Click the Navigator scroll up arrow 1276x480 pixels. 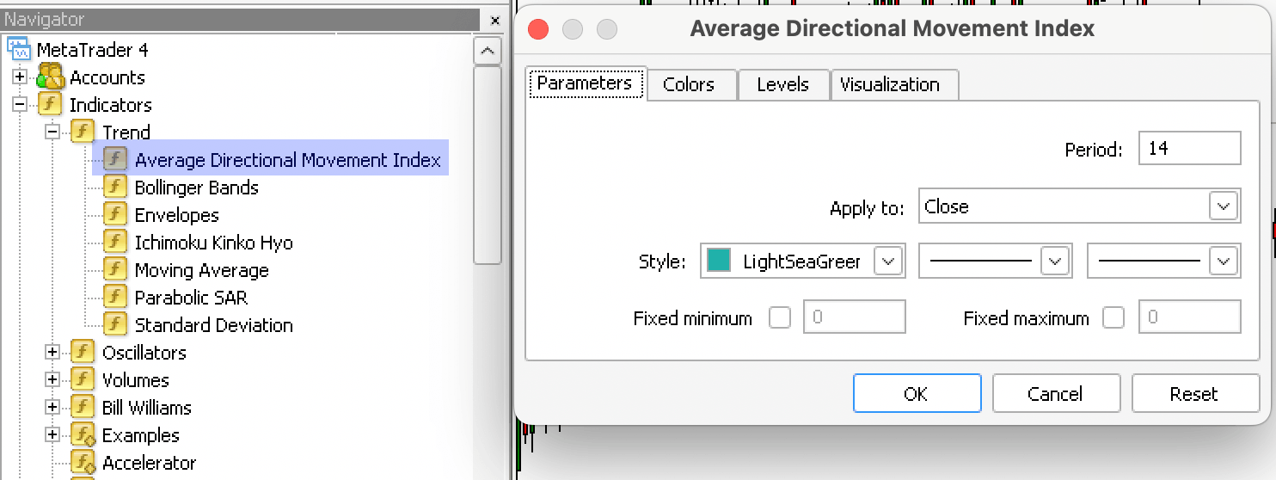point(488,52)
